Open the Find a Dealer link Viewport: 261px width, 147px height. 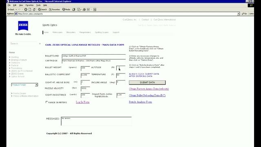click(20, 94)
